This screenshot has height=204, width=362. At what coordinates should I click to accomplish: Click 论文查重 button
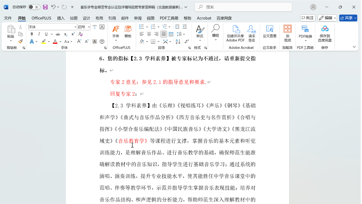(269, 32)
